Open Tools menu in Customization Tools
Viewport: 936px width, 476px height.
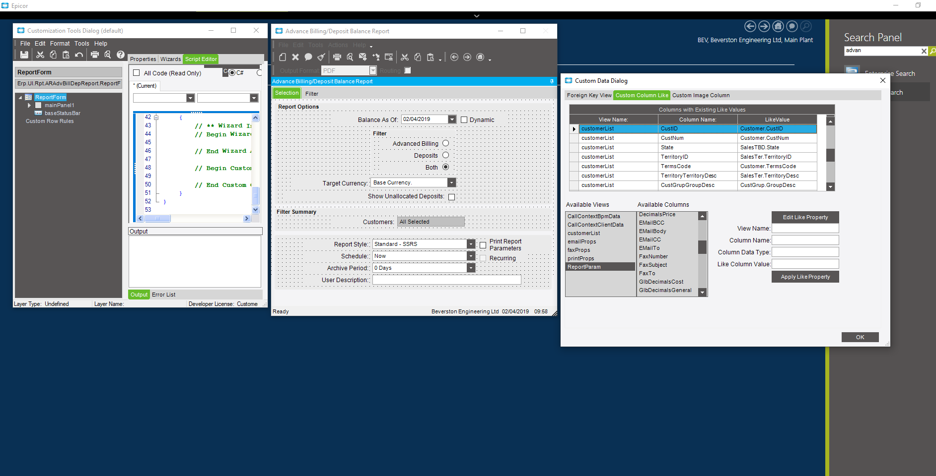(x=82, y=44)
